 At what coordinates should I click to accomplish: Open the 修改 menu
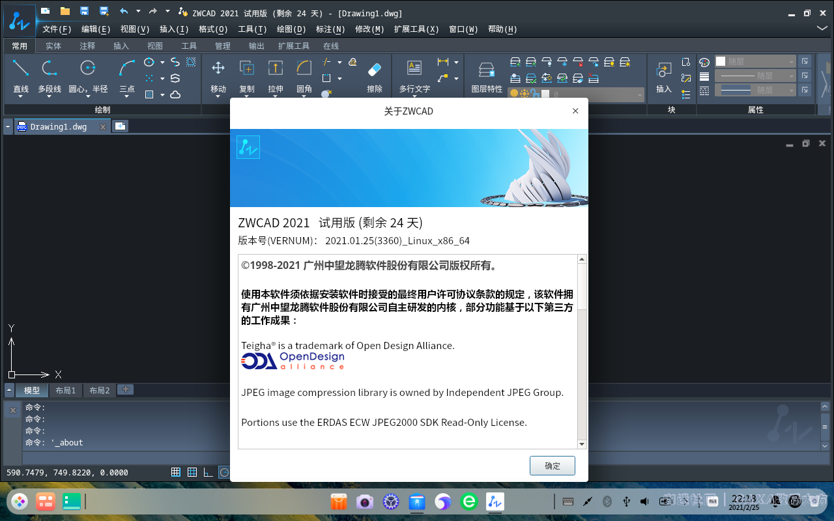369,29
